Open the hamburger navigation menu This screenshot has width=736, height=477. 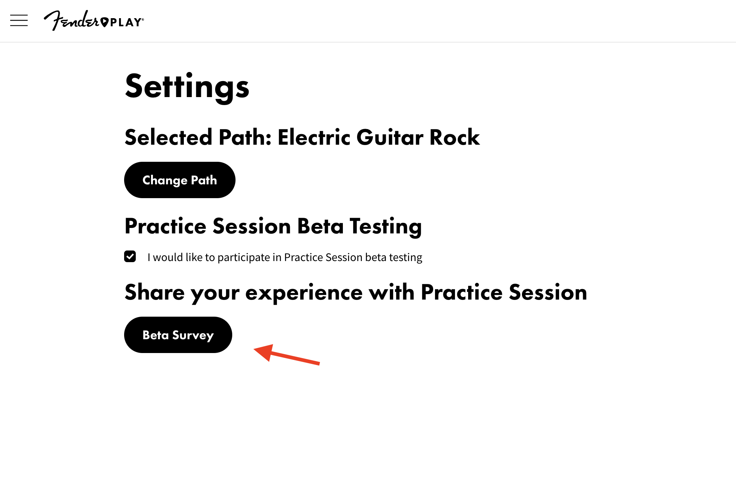tap(19, 21)
